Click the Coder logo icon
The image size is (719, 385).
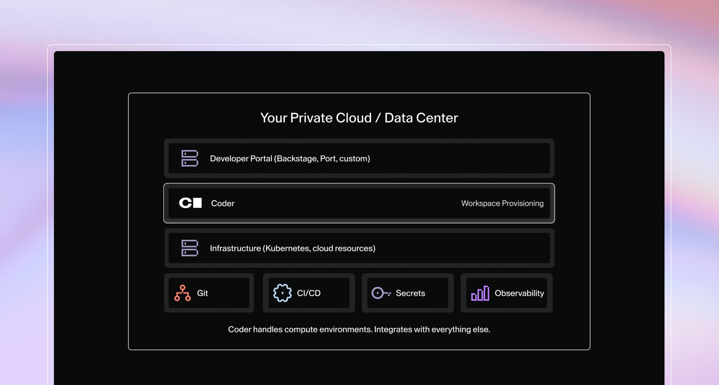pyautogui.click(x=190, y=203)
